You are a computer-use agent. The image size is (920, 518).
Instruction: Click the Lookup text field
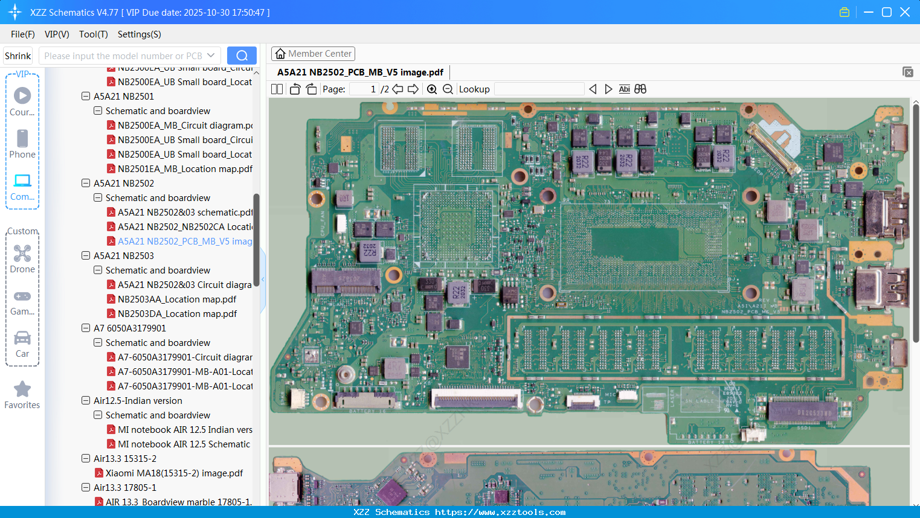click(x=539, y=89)
